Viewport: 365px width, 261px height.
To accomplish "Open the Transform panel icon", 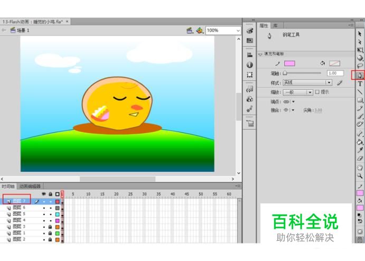I will [x=249, y=74].
